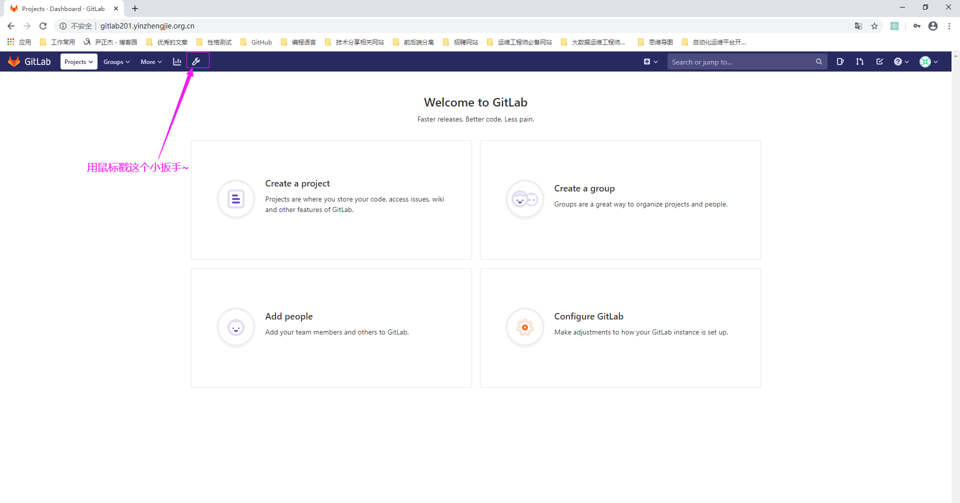Open the Help question mark menu
The height and width of the screenshot is (503, 960).
click(x=901, y=61)
